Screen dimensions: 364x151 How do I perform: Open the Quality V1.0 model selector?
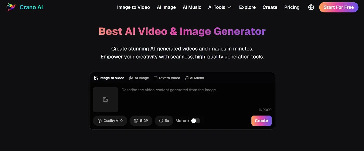pos(110,121)
